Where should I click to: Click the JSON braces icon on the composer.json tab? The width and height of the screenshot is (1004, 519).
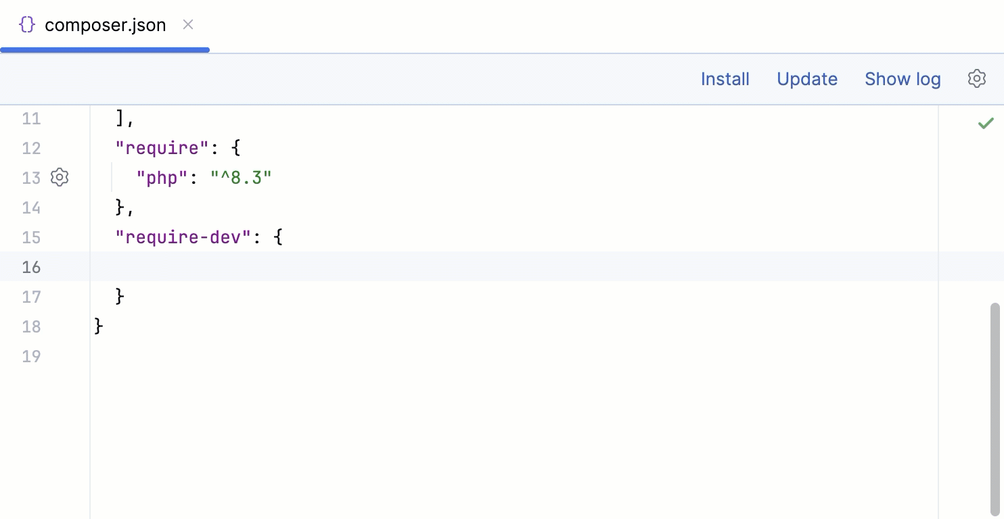point(26,24)
